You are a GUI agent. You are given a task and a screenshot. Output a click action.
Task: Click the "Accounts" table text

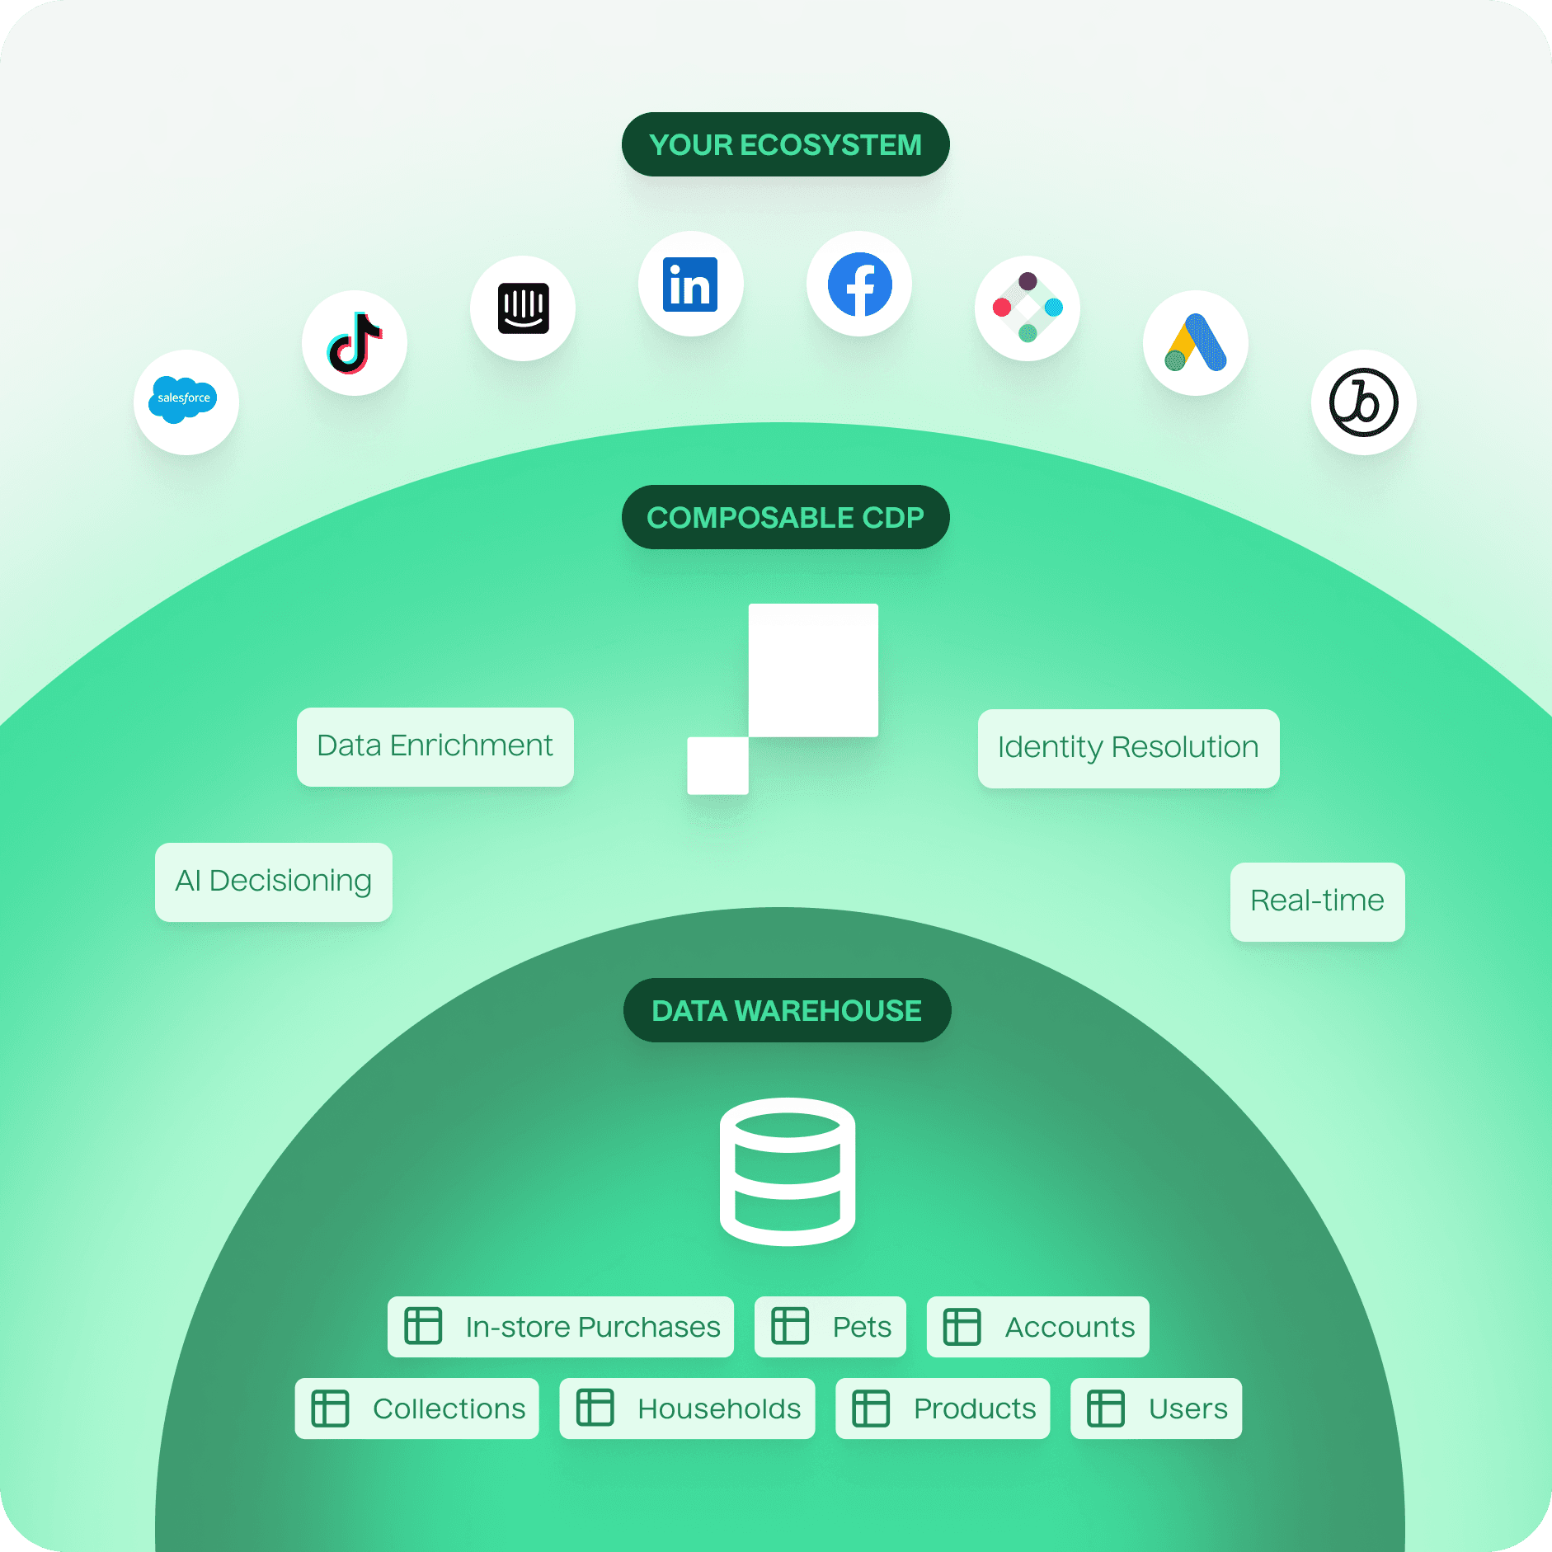(x=1070, y=1327)
